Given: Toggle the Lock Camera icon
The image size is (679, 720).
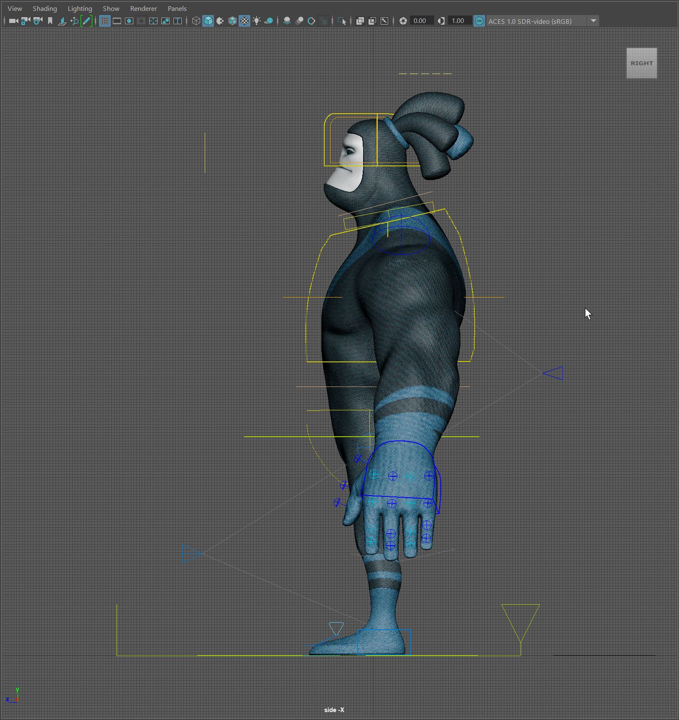Looking at the screenshot, I should pos(25,21).
